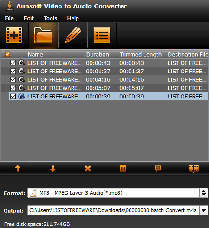Open the comment bubble icon
209x228 pixels.
coord(158,169)
